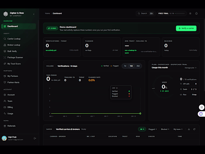Click the Plan card icon
Viewport: 205px width, 154px height.
coord(181,95)
